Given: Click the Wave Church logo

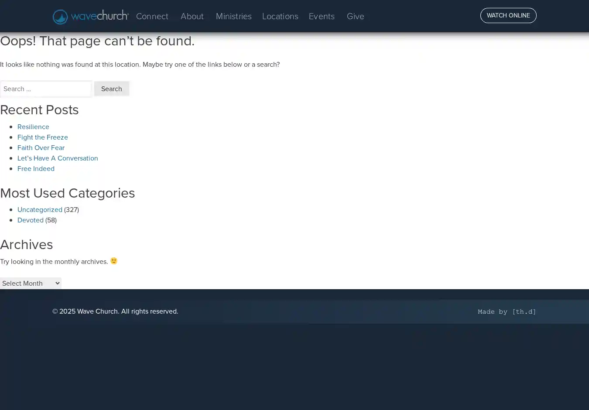Looking at the screenshot, I should [x=90, y=17].
